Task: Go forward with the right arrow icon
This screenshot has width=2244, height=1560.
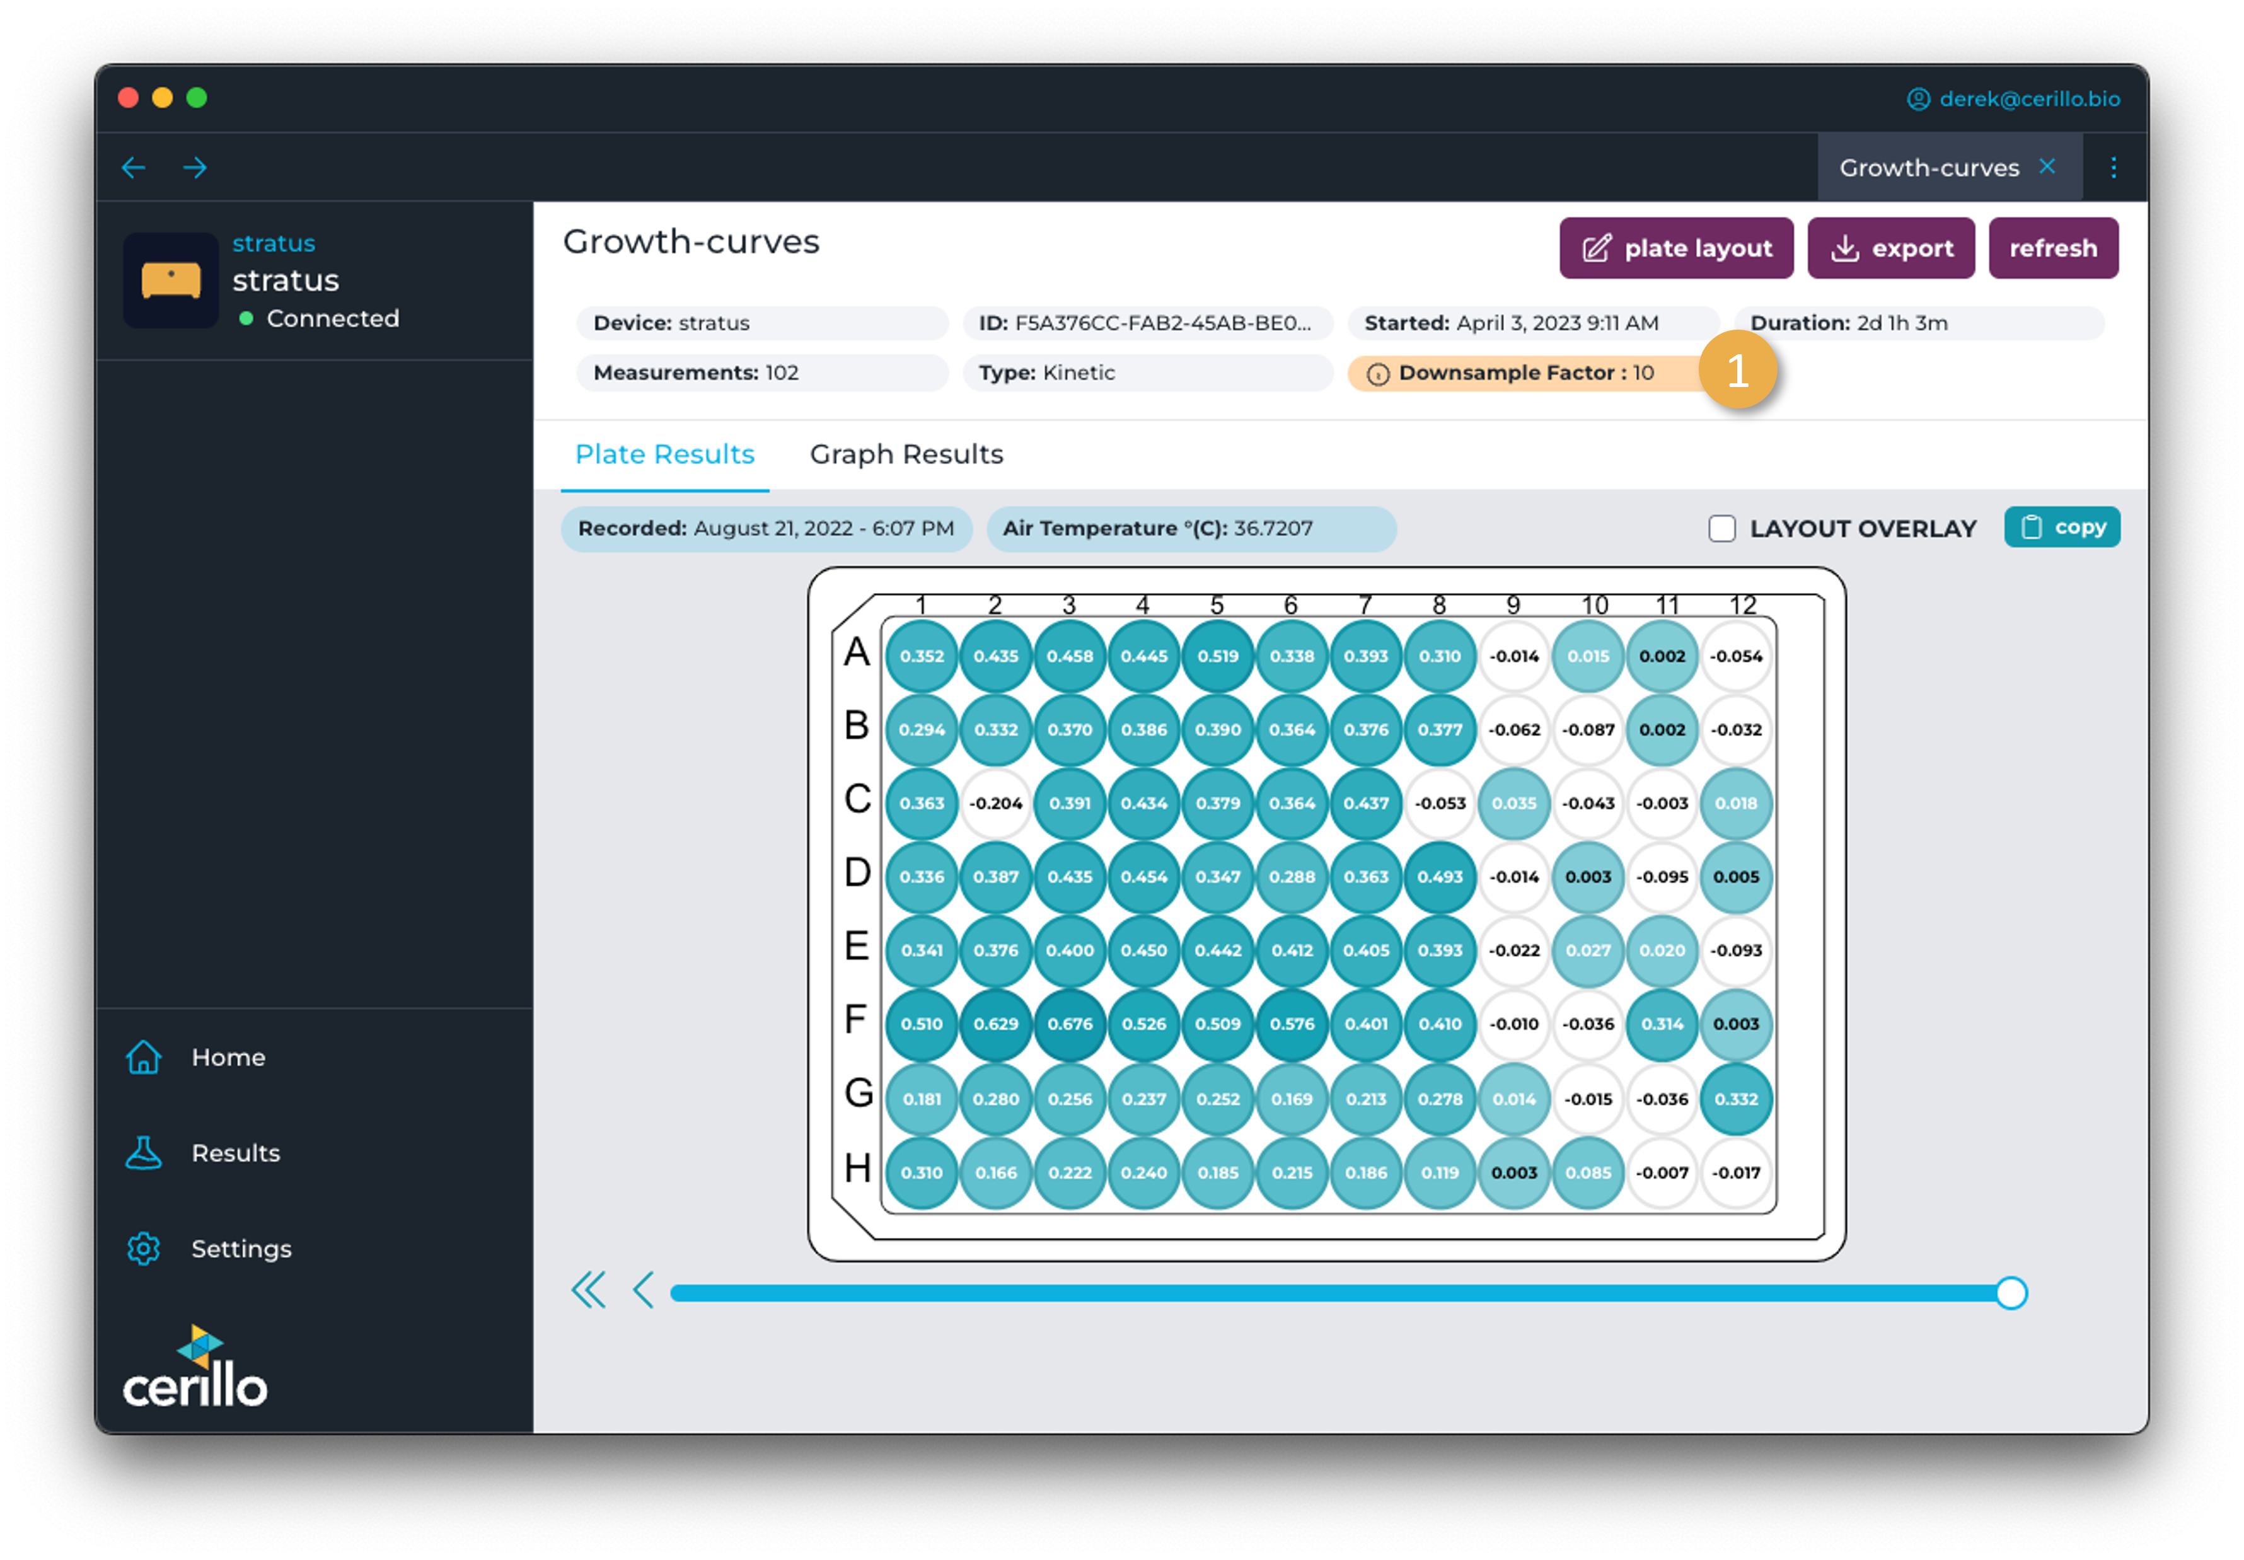Action: click(x=195, y=168)
